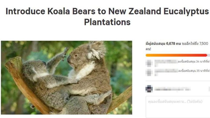
Task: Click the 'Plantations' word in the title
Action: (107, 22)
